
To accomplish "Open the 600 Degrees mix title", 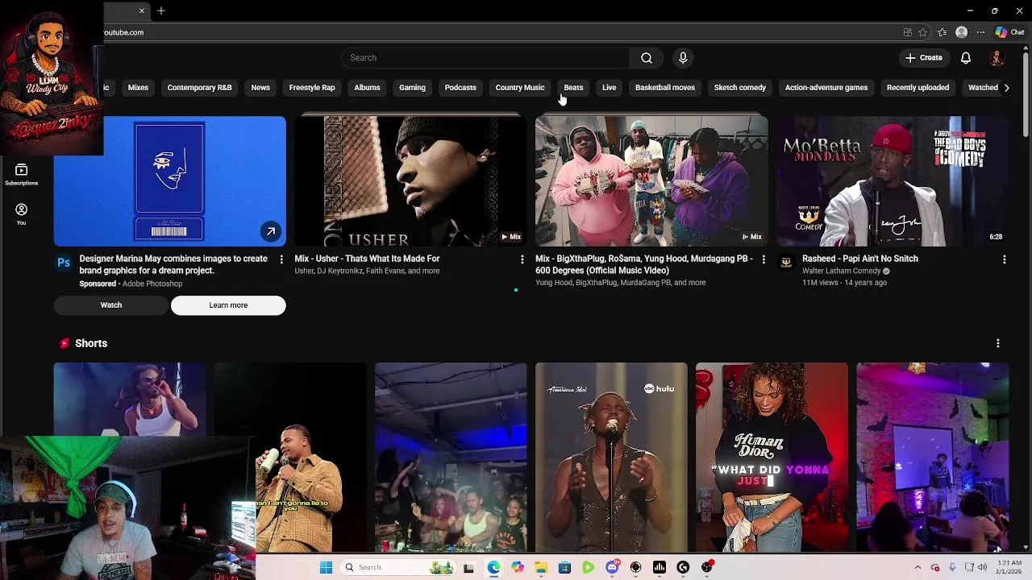I will pos(644,264).
